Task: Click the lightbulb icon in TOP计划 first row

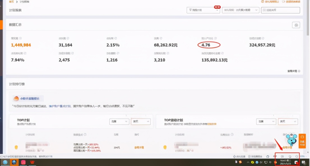Action: pyautogui.click(x=16, y=147)
